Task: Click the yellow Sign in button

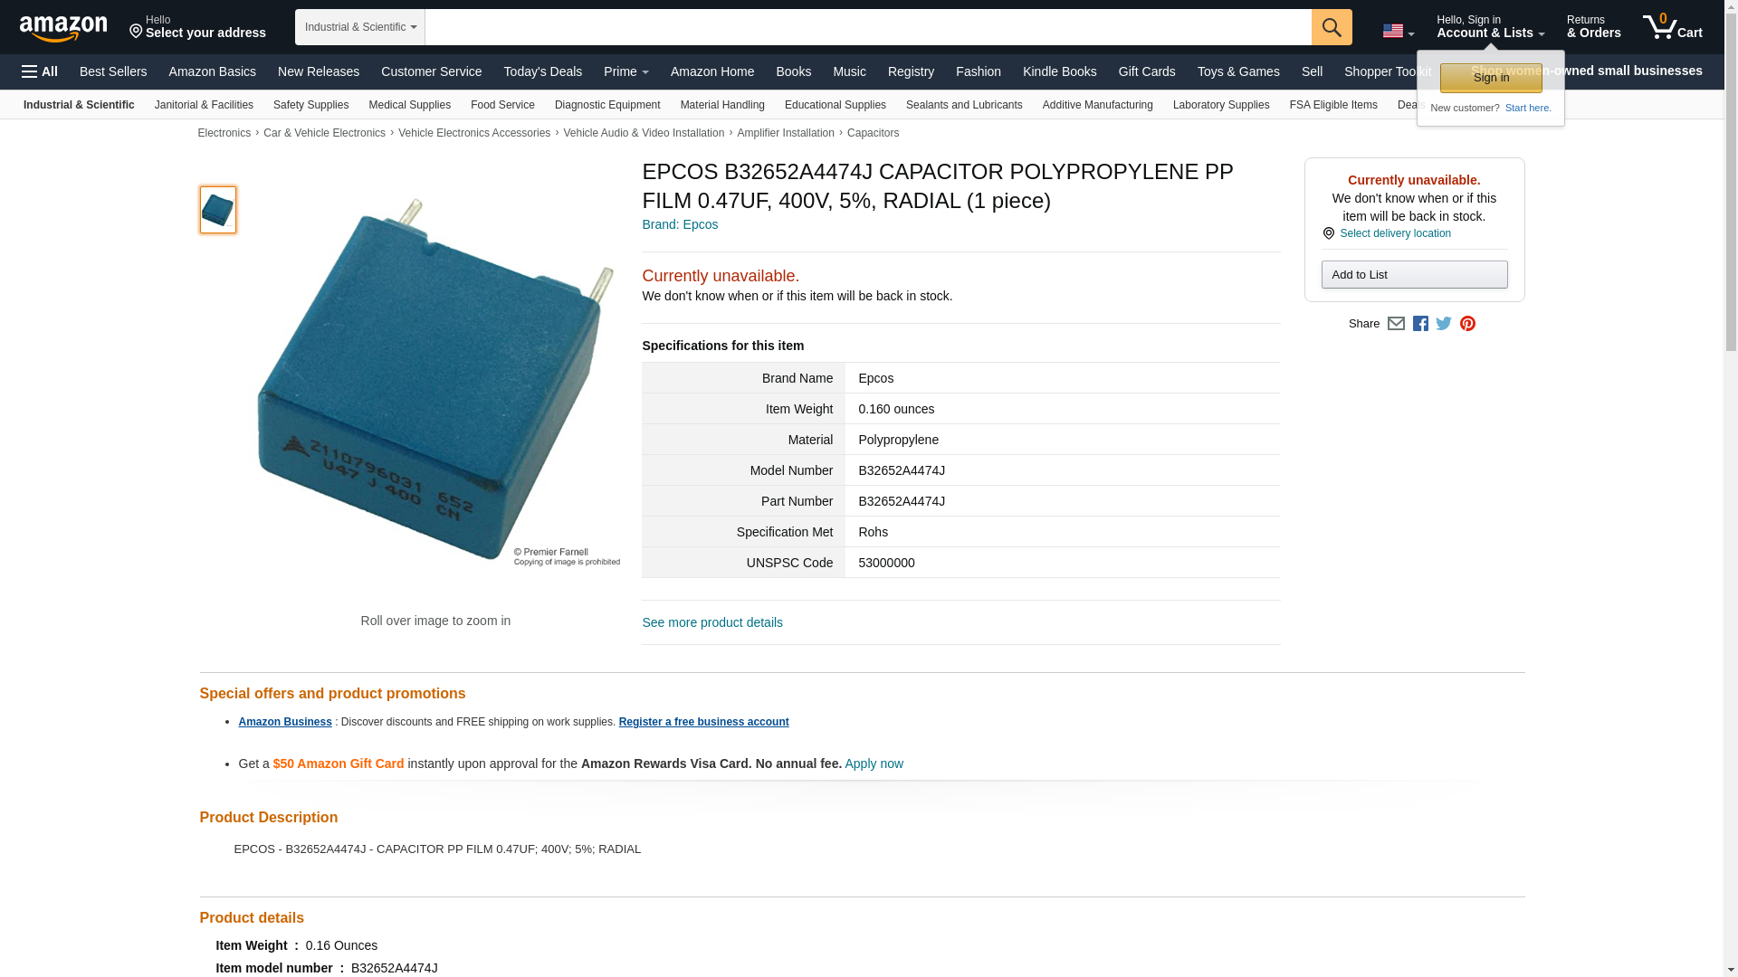Action: [x=1491, y=78]
